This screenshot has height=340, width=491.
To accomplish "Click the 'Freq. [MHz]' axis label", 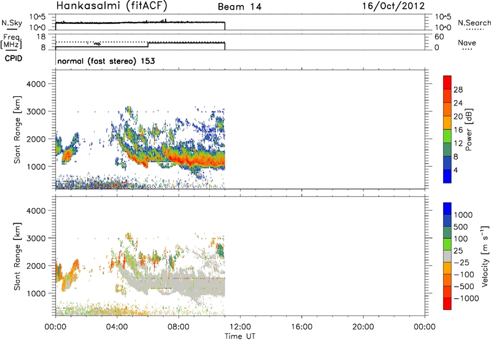I will [12, 41].
